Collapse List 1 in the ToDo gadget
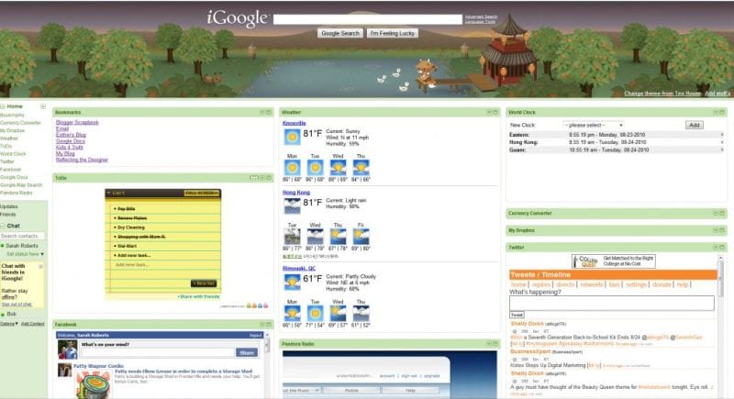 point(108,193)
